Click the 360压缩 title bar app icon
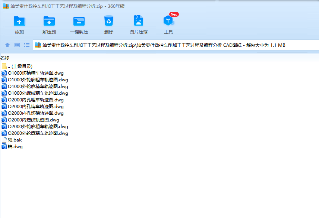Screen dimensions: 319x218 [x=6, y=6]
